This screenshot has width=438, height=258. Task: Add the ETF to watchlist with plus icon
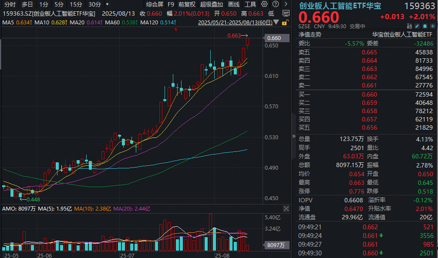(x=433, y=26)
